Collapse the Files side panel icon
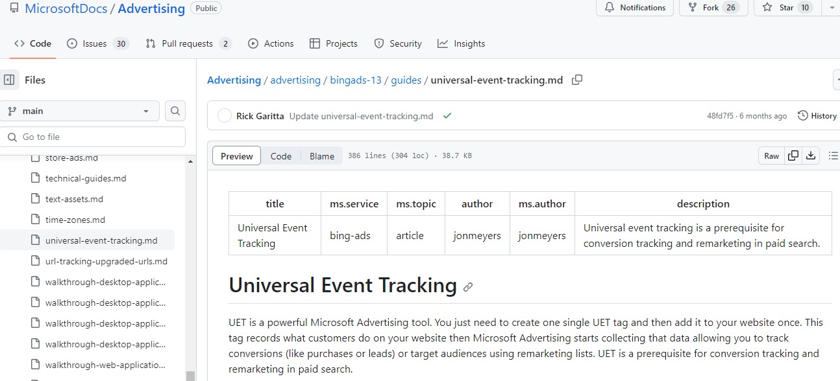 pos(9,80)
